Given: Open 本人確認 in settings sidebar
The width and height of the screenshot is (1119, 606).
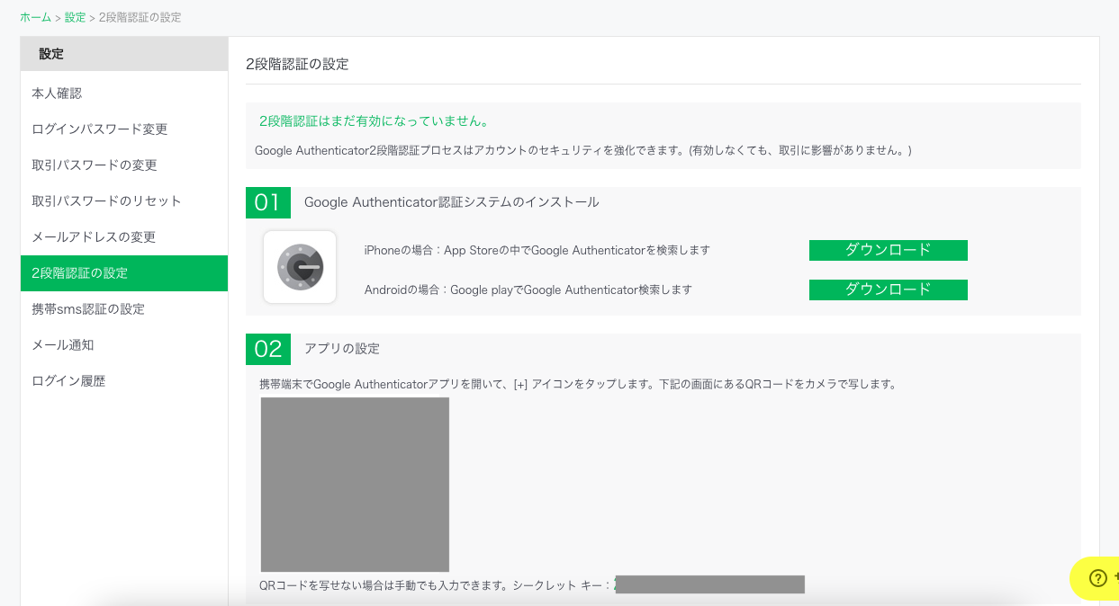Looking at the screenshot, I should tap(124, 94).
